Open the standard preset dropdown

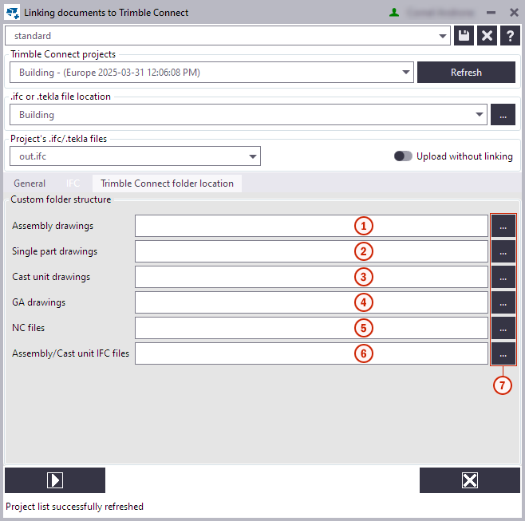click(443, 36)
